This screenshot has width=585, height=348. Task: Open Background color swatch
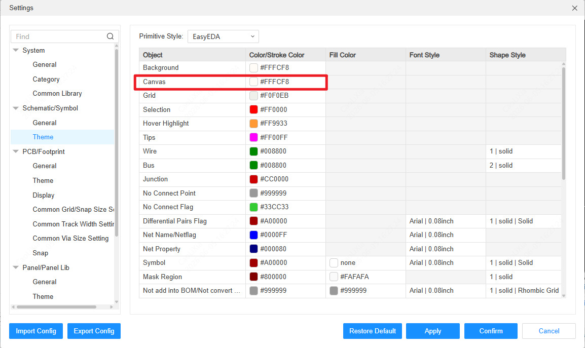click(253, 67)
